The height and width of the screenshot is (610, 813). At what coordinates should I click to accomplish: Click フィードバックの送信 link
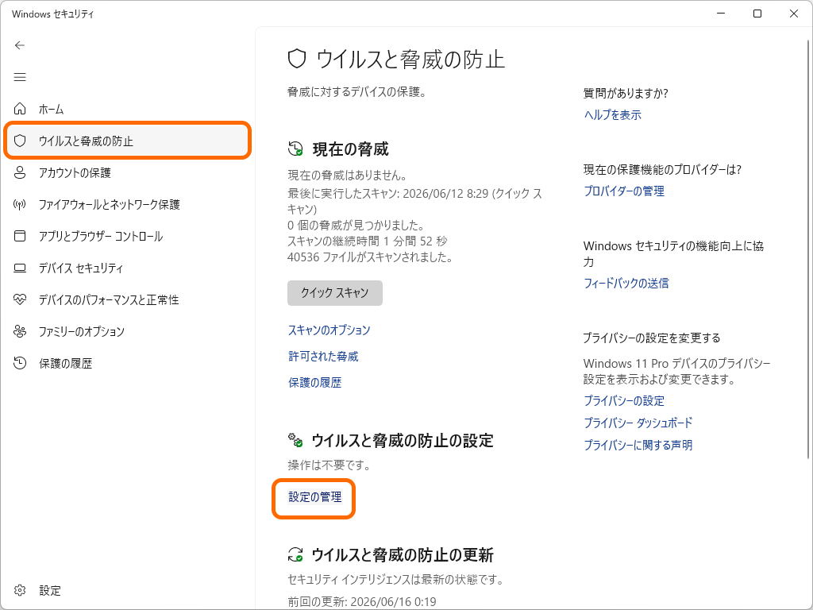coord(626,284)
